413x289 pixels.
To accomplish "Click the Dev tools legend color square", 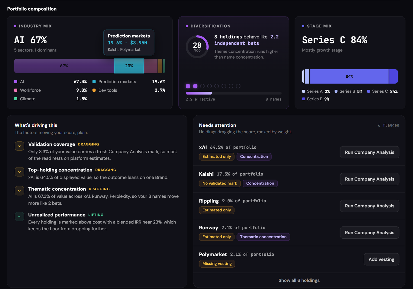I will click(94, 90).
